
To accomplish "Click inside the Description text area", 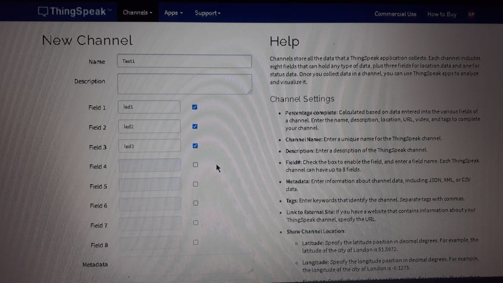I will pyautogui.click(x=185, y=84).
